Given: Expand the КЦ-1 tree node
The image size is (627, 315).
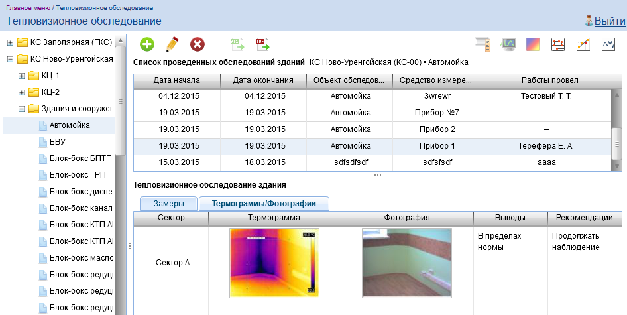Looking at the screenshot, I should click(22, 76).
